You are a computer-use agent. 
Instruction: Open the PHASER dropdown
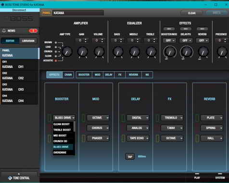pyautogui.click(x=98, y=138)
